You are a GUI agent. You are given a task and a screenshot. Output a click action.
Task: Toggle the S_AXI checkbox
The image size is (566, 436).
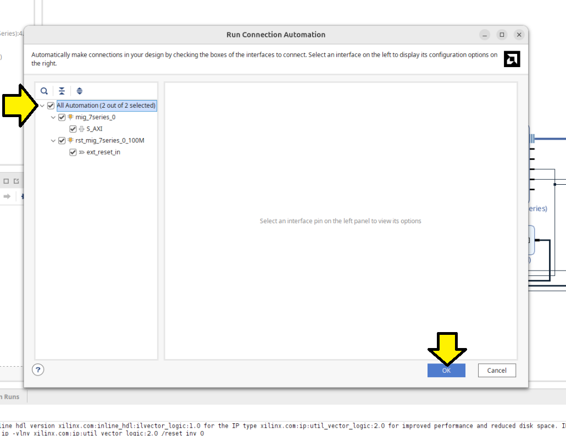click(73, 129)
